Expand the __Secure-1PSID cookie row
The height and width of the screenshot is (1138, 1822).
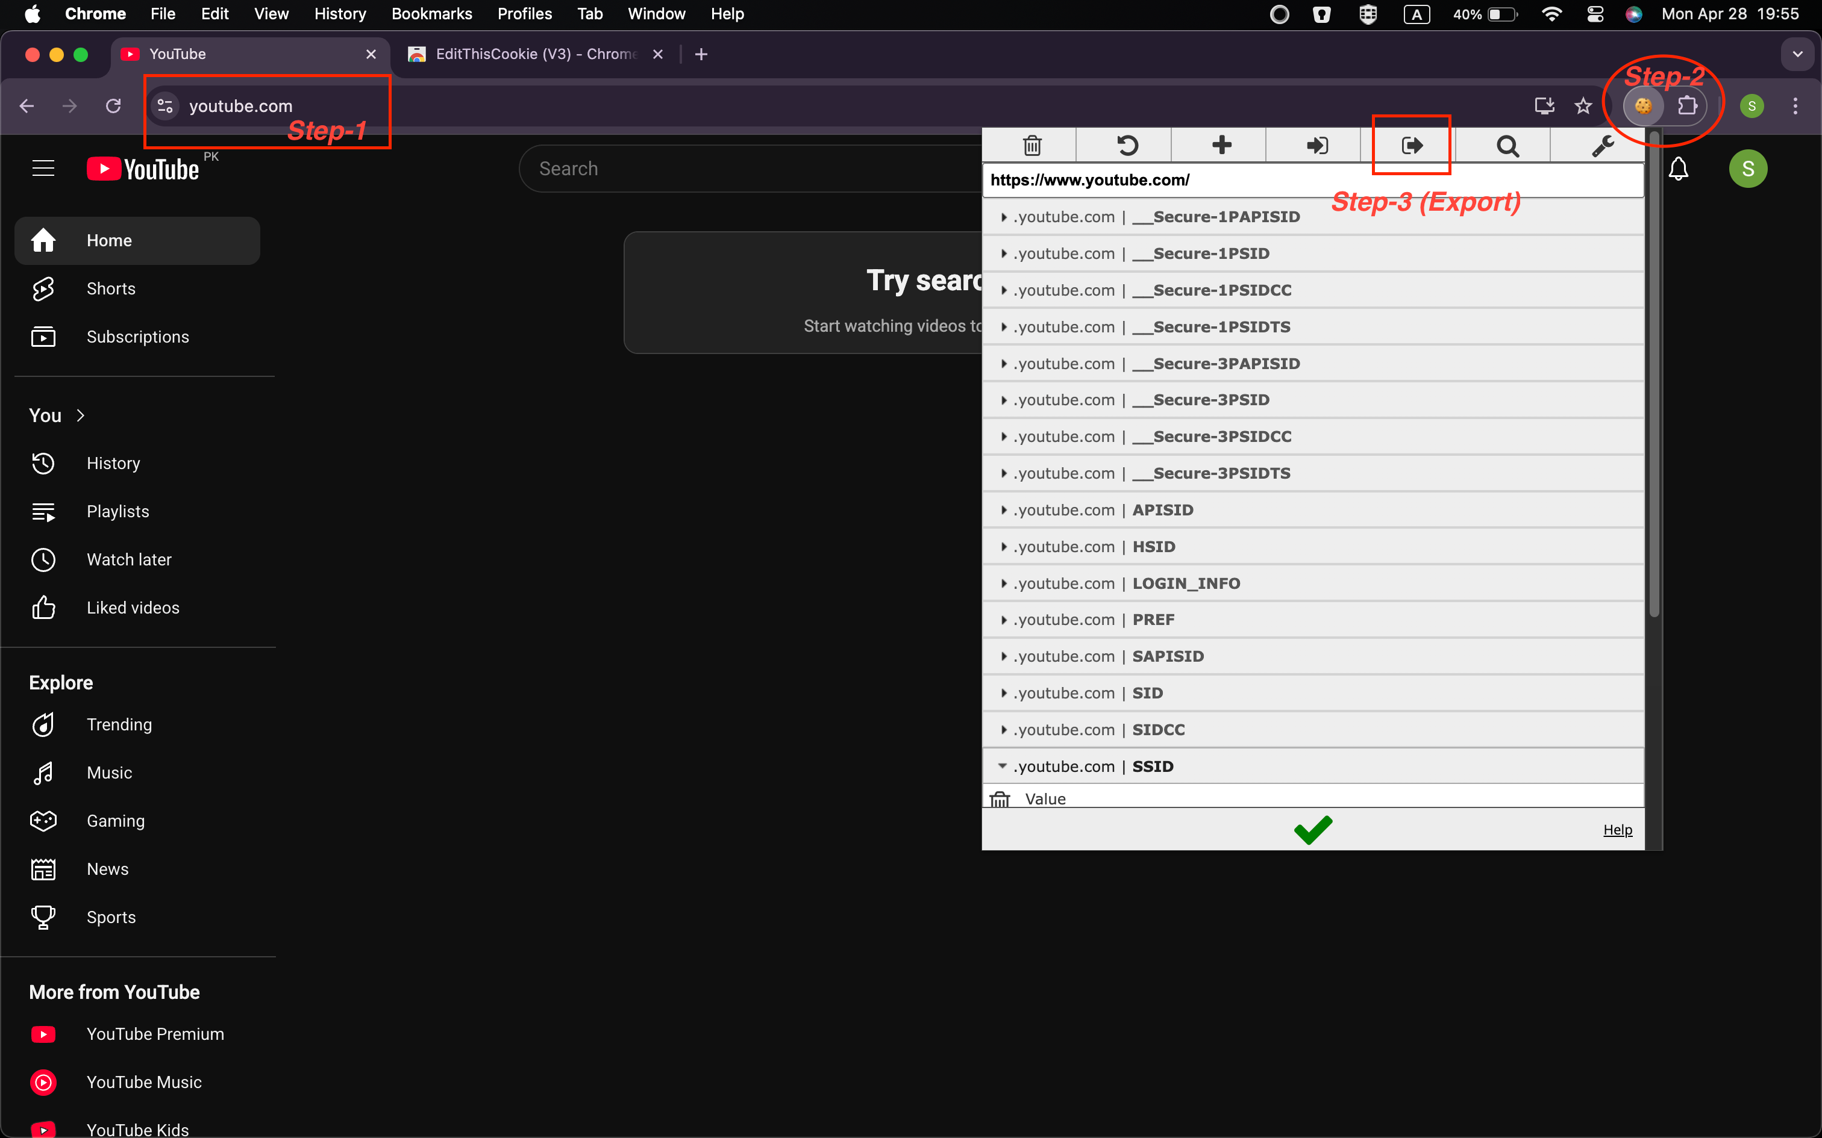pos(1312,253)
